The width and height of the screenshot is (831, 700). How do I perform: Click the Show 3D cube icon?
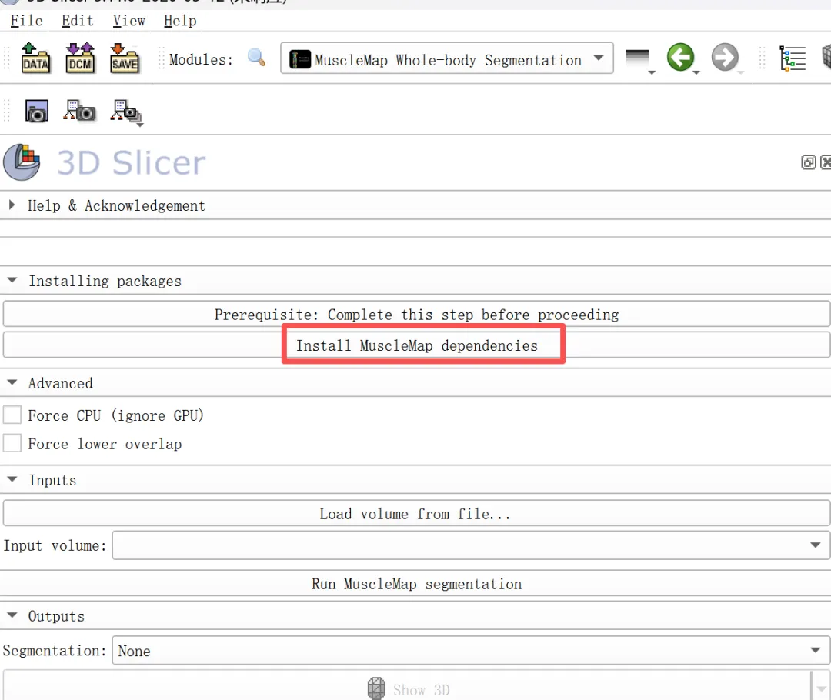376,688
